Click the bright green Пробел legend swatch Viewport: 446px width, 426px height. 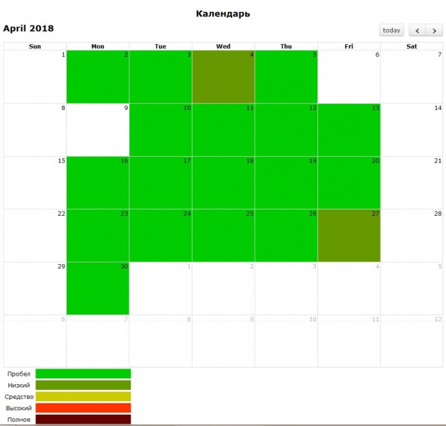click(x=83, y=373)
